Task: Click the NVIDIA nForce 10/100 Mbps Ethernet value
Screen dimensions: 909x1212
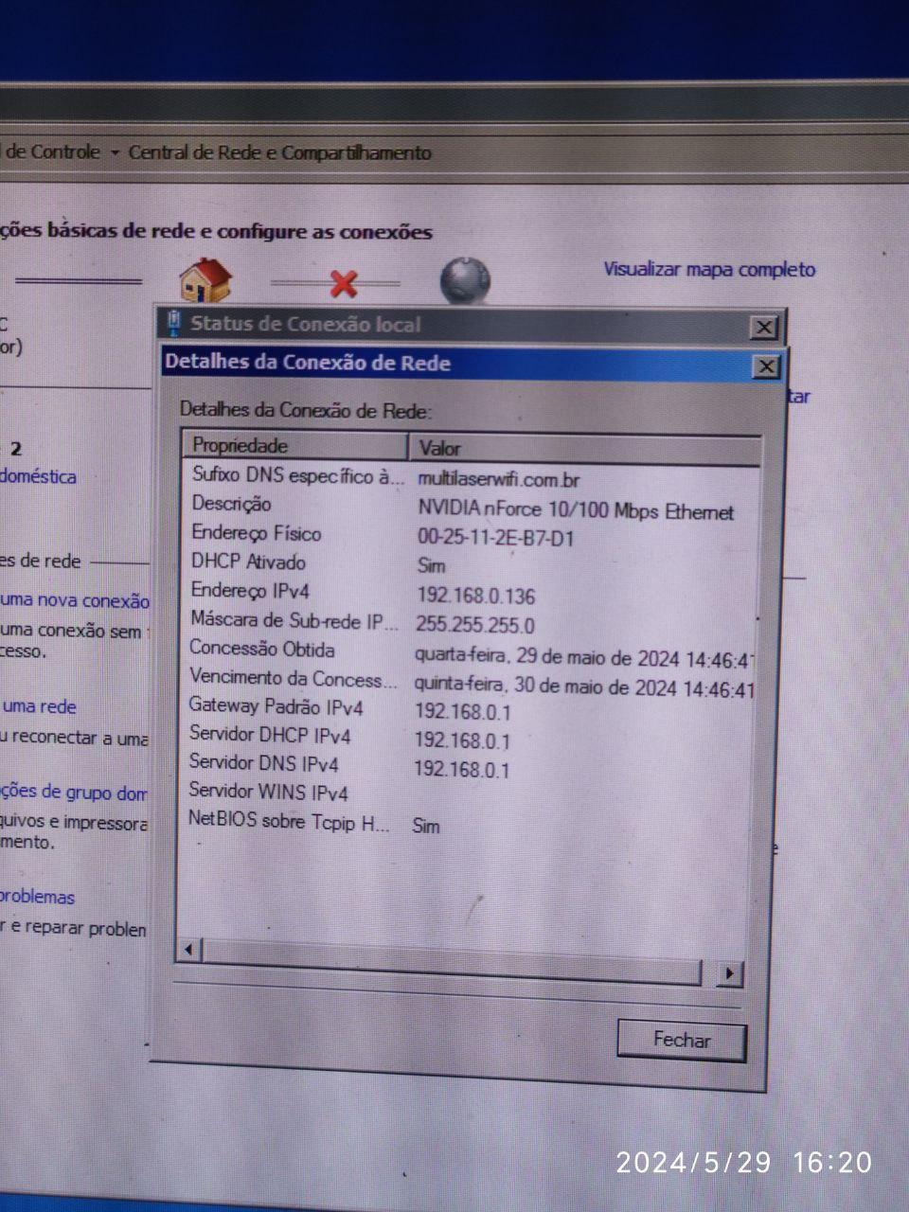Action: pyautogui.click(x=576, y=510)
